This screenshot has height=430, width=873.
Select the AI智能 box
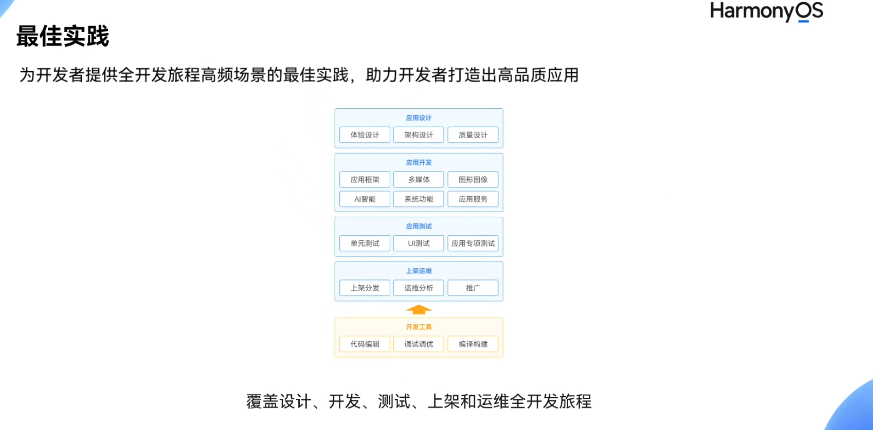(365, 199)
